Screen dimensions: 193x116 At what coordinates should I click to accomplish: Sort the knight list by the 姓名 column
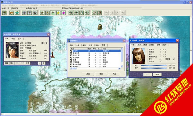[79, 49]
